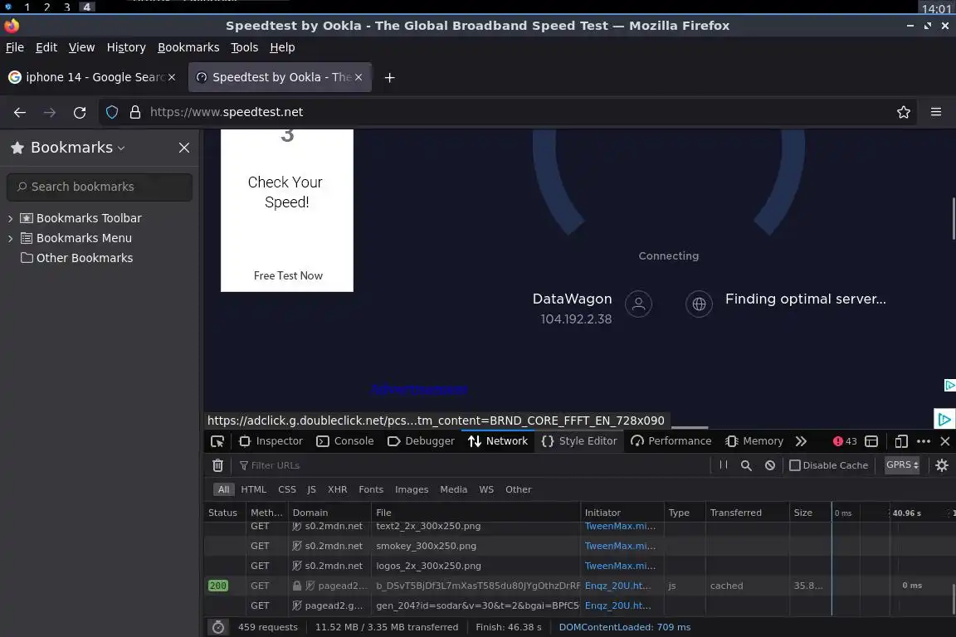Clear network log with trash icon
The height and width of the screenshot is (637, 956).
tap(217, 465)
